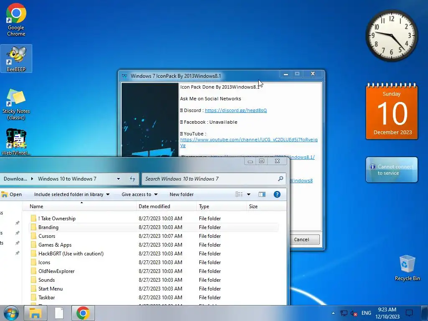Select the Branding folder
Viewport: 428px width, 321px height.
(x=154, y=227)
